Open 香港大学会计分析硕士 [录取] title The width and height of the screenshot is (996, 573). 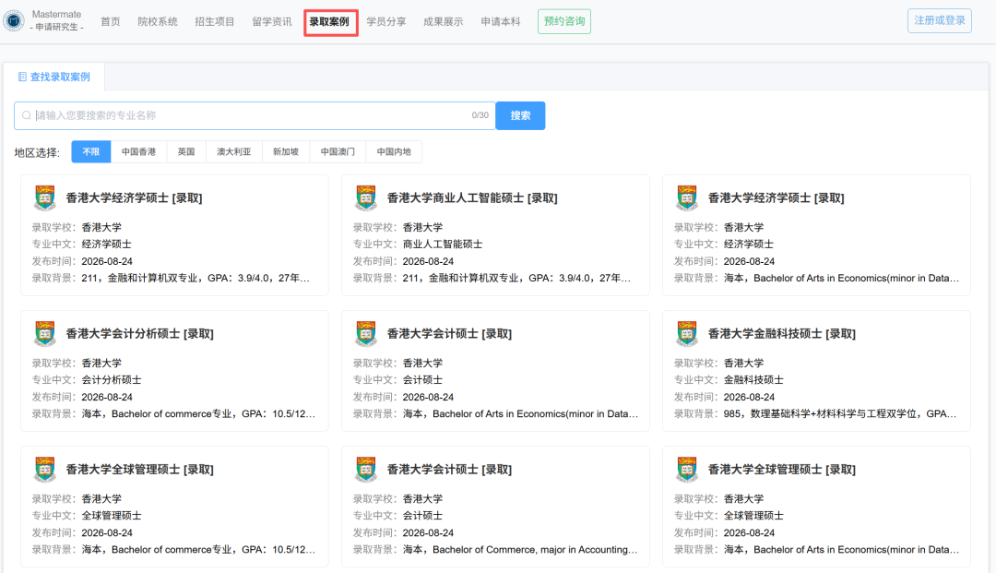tap(140, 334)
